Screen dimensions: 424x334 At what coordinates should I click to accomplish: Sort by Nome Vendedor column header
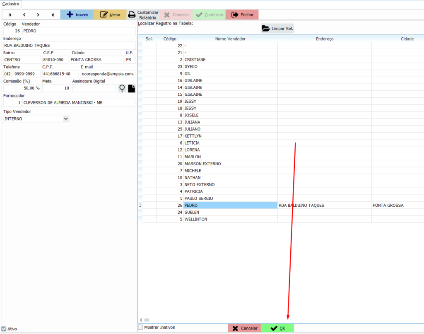[x=230, y=39]
